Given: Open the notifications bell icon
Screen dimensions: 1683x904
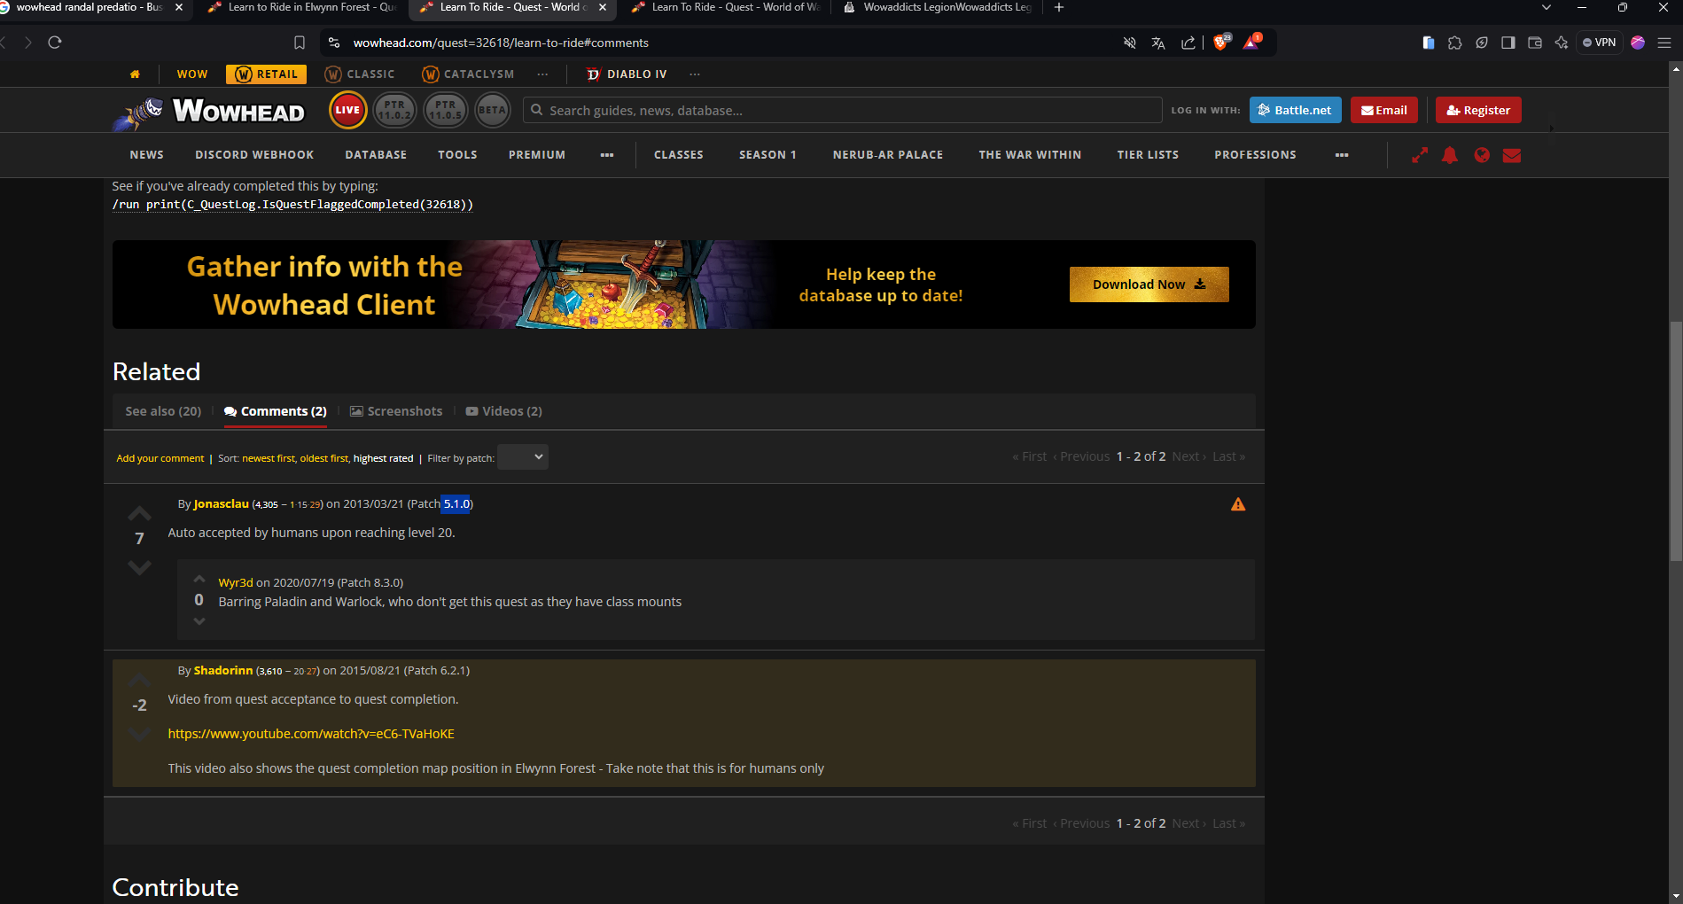Looking at the screenshot, I should pos(1450,155).
